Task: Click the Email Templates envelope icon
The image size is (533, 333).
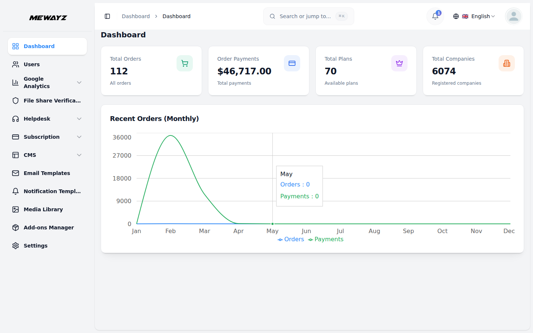Action: click(x=15, y=173)
